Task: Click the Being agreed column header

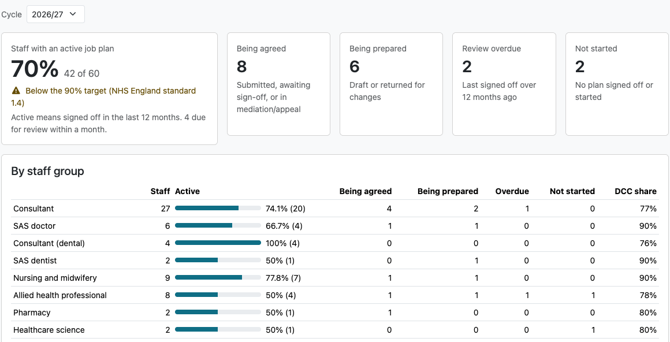Action: click(x=366, y=191)
